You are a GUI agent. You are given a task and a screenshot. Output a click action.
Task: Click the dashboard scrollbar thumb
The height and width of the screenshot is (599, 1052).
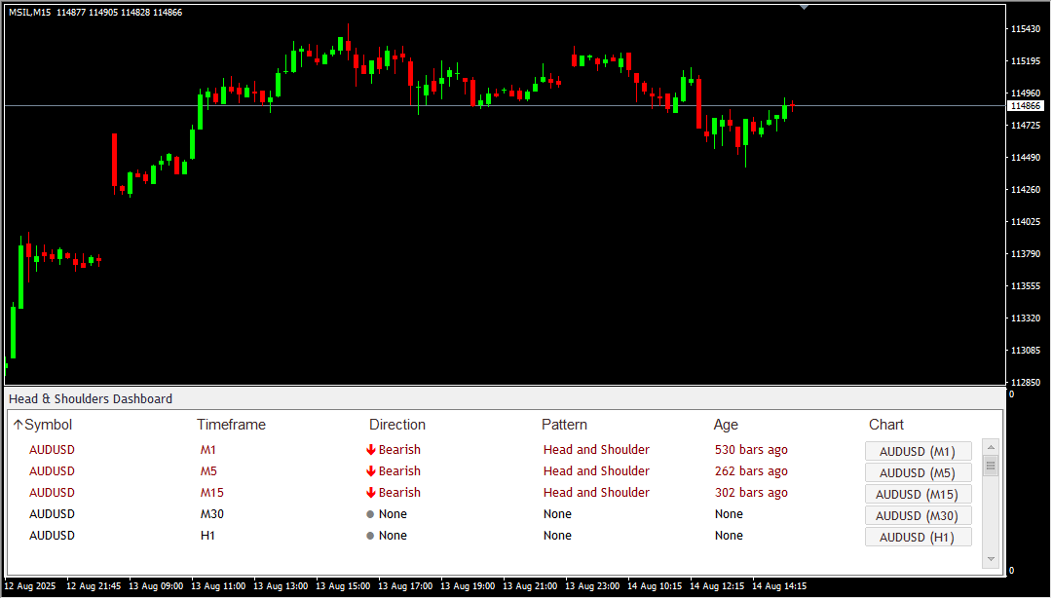[991, 466]
